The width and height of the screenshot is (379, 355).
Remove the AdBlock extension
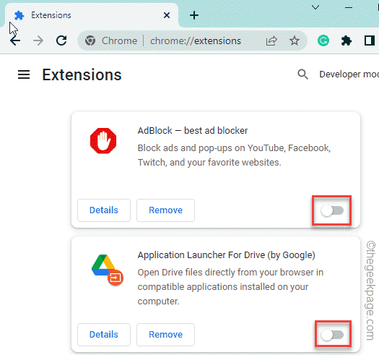pyautogui.click(x=165, y=210)
